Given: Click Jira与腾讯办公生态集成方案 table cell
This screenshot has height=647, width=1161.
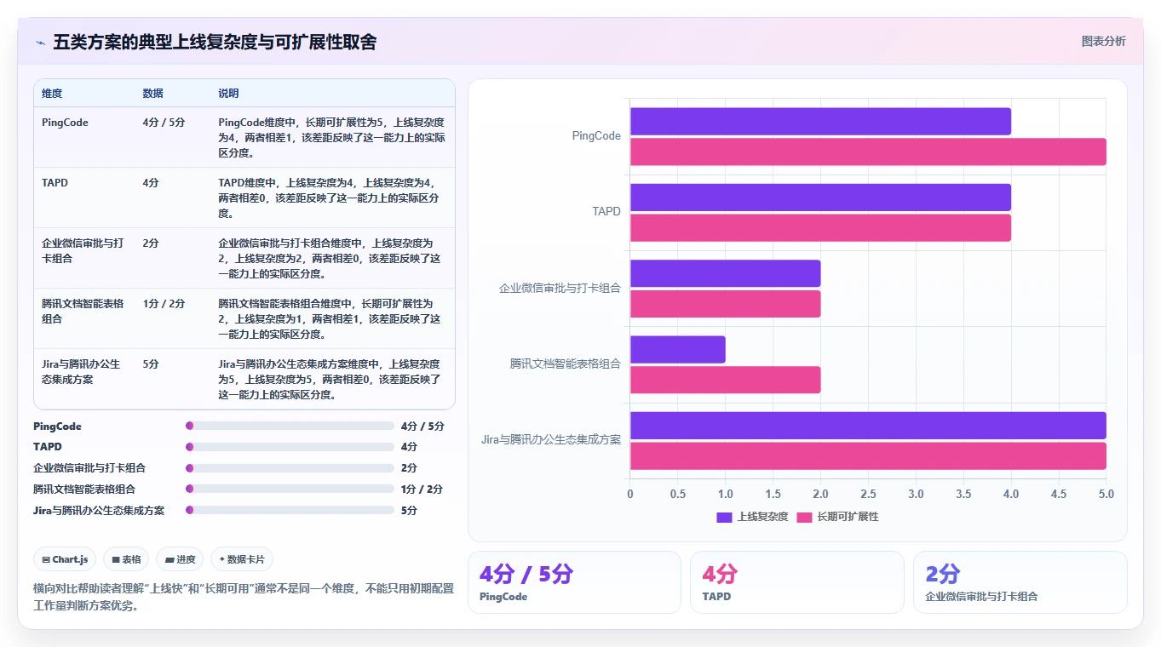Looking at the screenshot, I should coord(81,371).
